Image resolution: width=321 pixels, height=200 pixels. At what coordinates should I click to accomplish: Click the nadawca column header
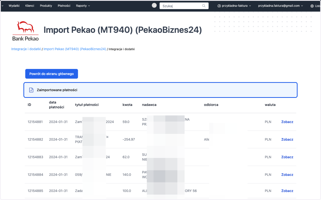coord(149,105)
